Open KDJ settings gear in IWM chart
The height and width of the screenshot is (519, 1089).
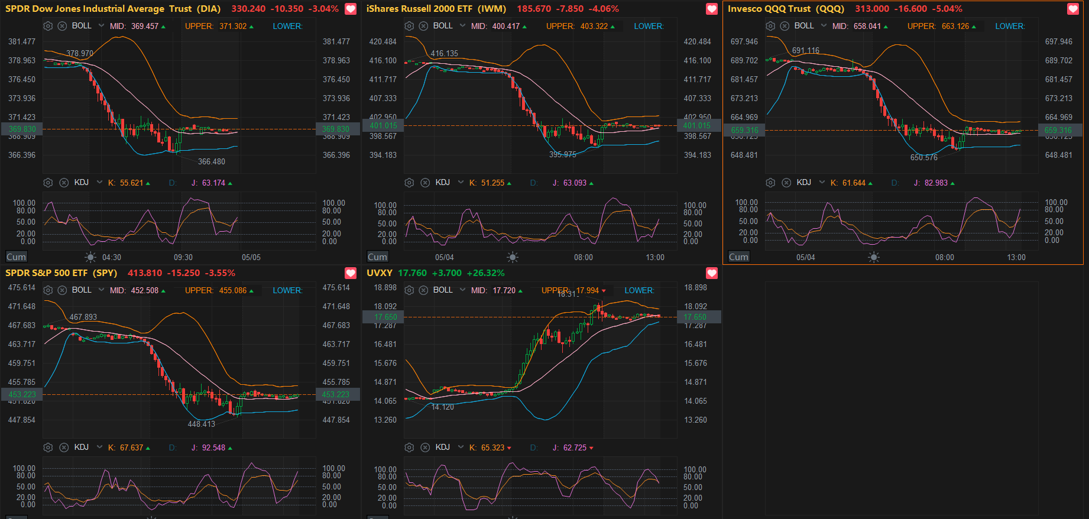409,183
